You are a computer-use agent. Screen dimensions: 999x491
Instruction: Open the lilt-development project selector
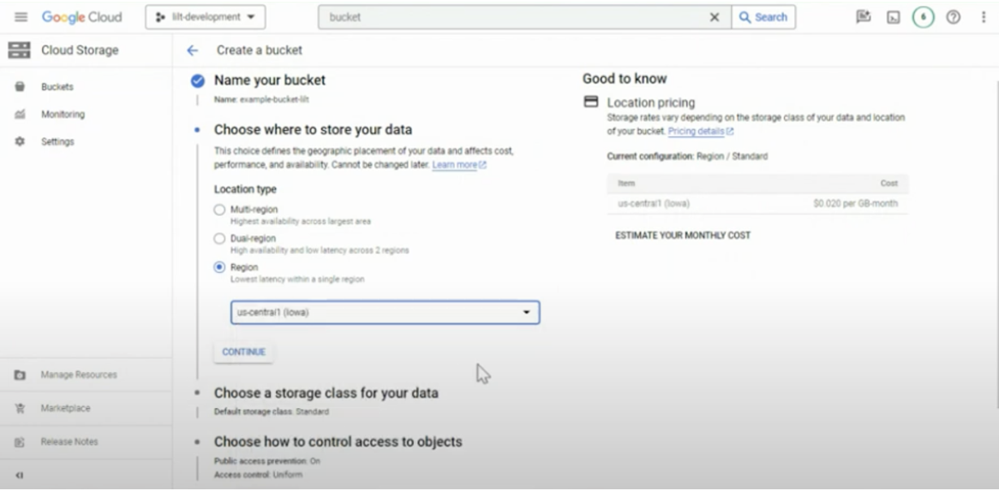tap(205, 17)
